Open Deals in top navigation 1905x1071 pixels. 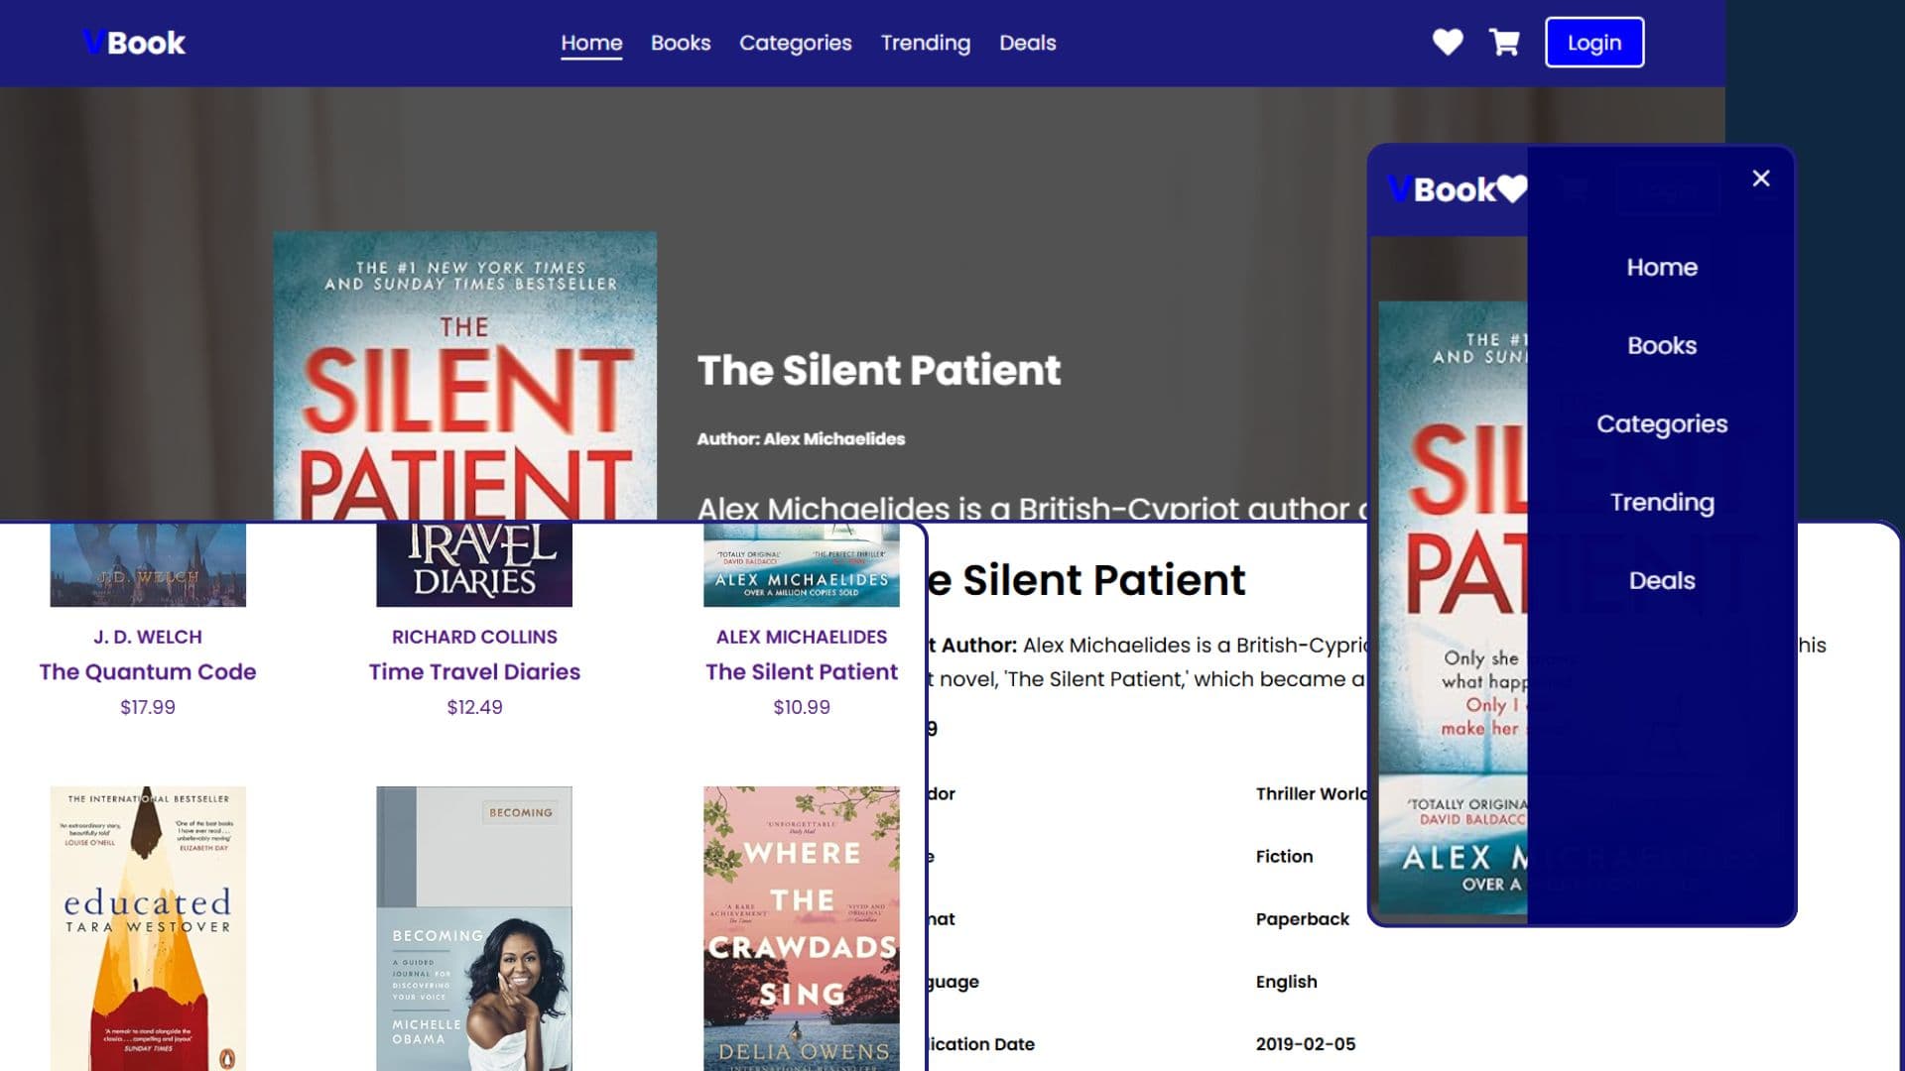point(1028,43)
